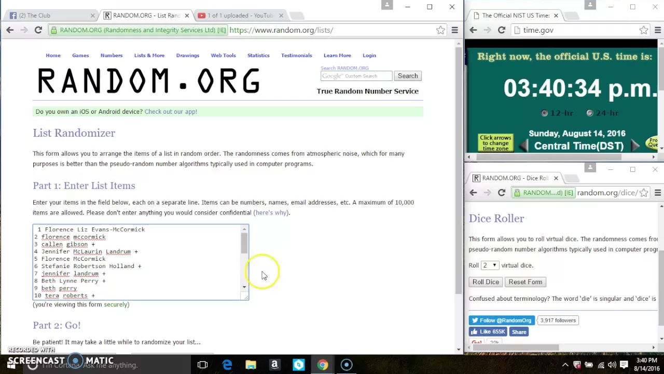Viewport: 664px width, 374px height.
Task: Open the Store app from the taskbar
Action: [298, 365]
